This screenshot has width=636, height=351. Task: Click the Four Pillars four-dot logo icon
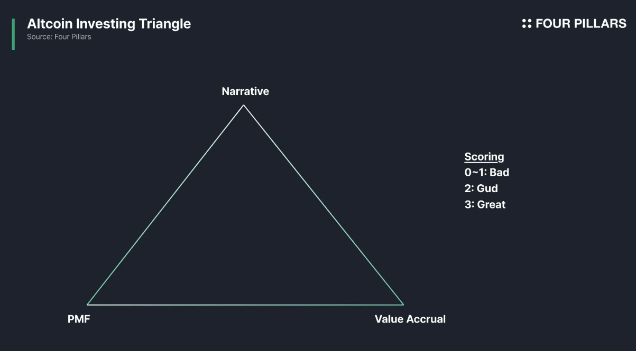pyautogui.click(x=527, y=23)
